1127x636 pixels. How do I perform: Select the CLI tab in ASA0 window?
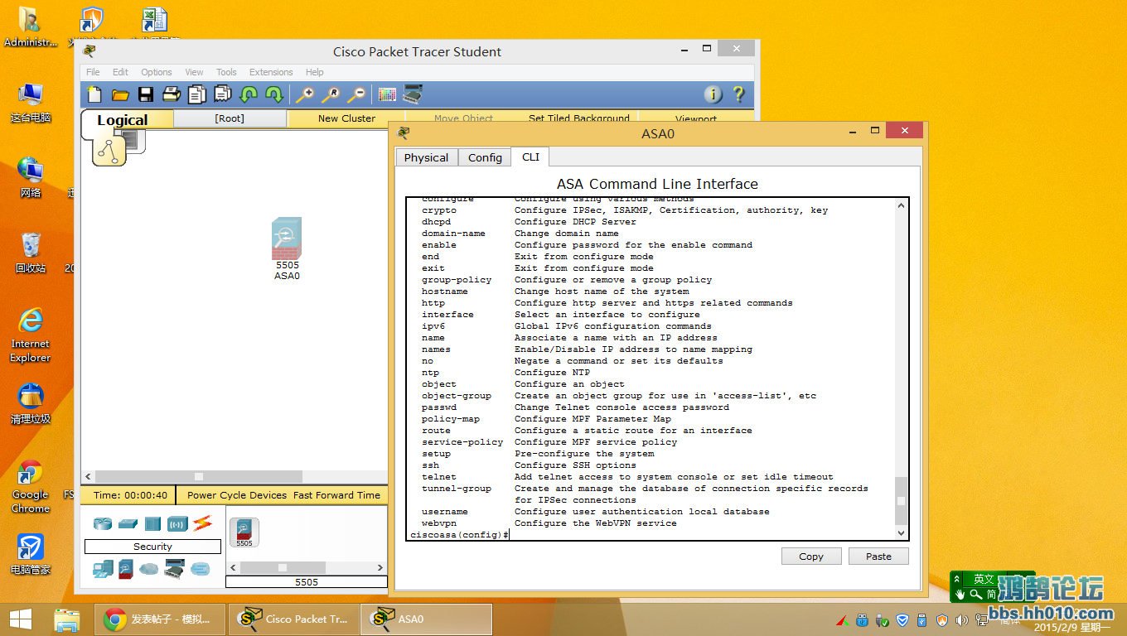(530, 157)
